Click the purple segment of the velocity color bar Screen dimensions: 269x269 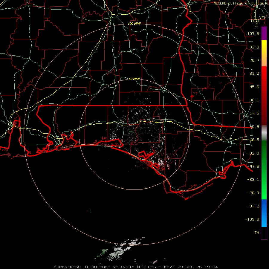click(264, 33)
